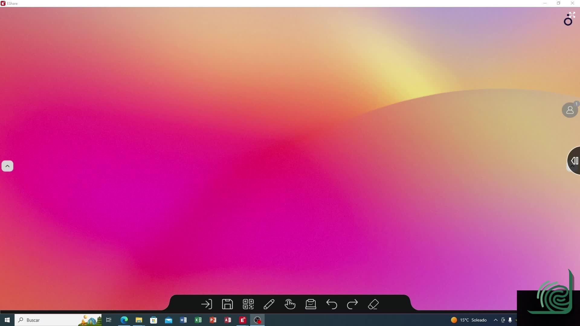Open the connected users list icon
This screenshot has height=326, width=580.
click(x=570, y=110)
